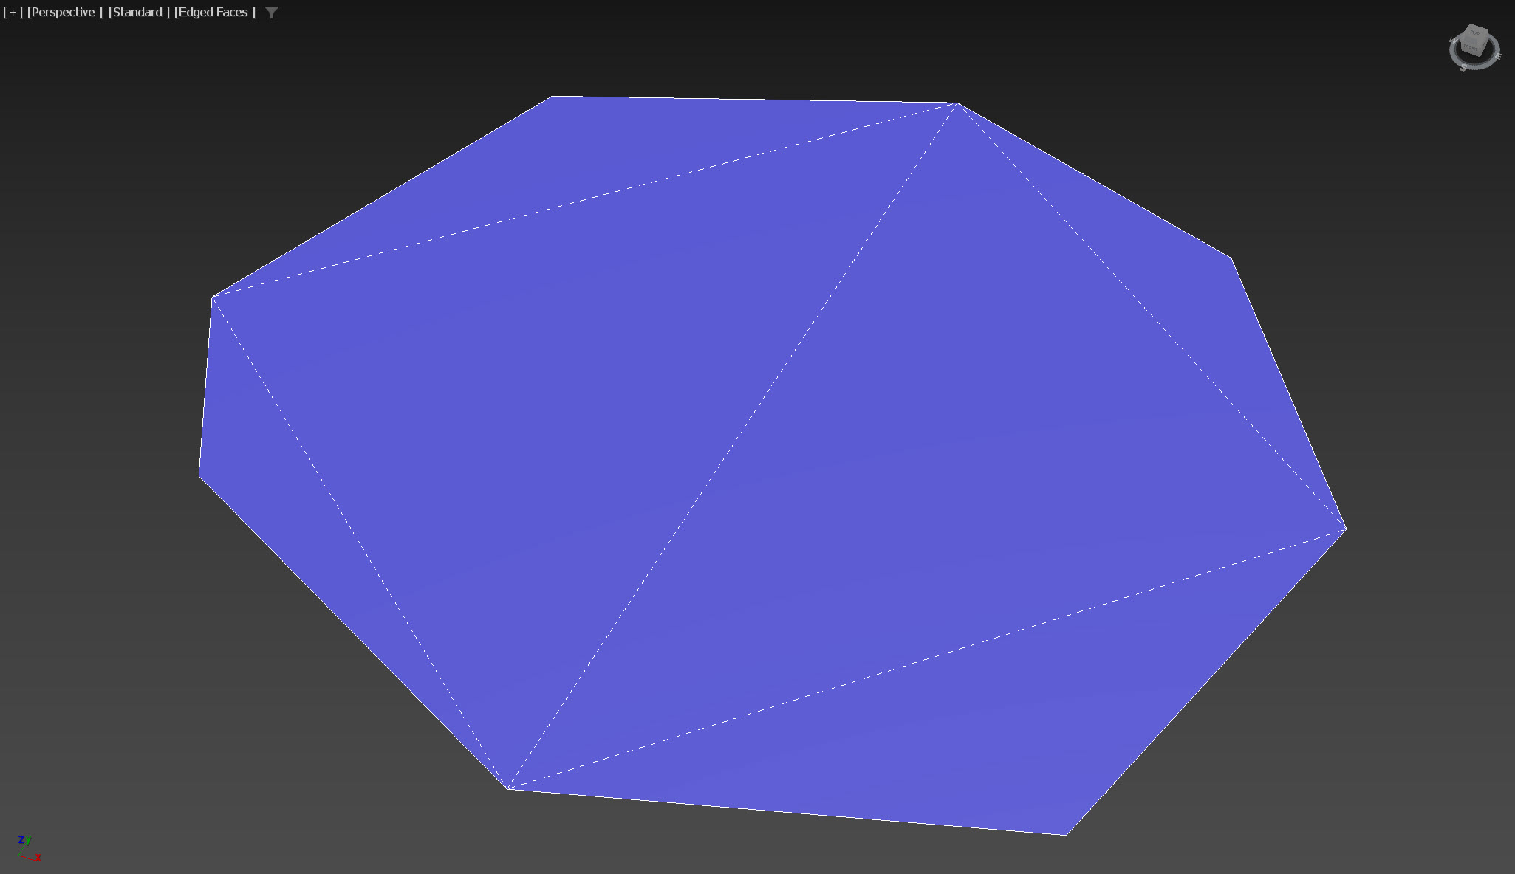Screen dimensions: 1515x874
Task: Open the Perspective point-of-view menu
Action: tap(64, 13)
